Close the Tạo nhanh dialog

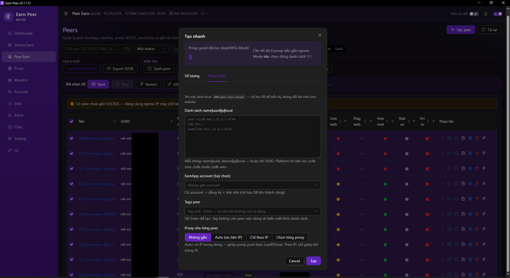pyautogui.click(x=320, y=35)
